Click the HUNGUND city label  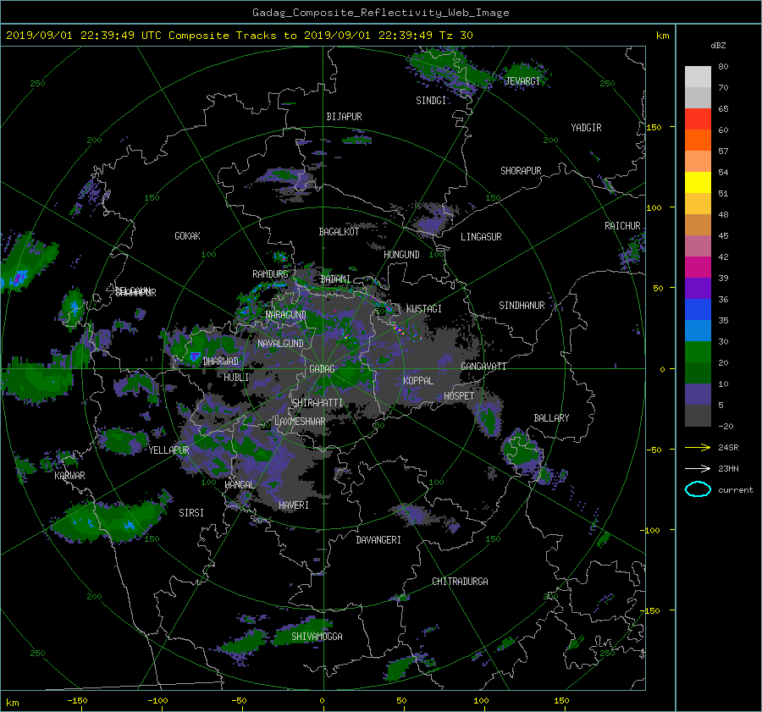pos(401,255)
